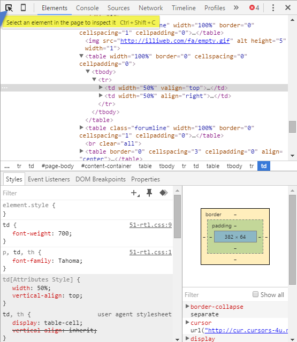Collapse the table width="100%" border="0" node
Viewport: 297px width, 342px height.
[x=81, y=56]
